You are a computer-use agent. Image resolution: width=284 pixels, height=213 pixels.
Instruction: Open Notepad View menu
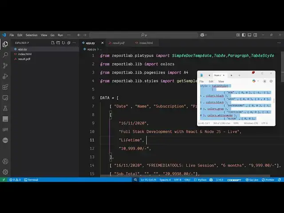click(x=221, y=82)
